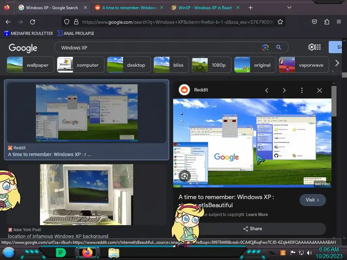Open MEDIAFIRE ROULETTER bookmark

[x=28, y=34]
